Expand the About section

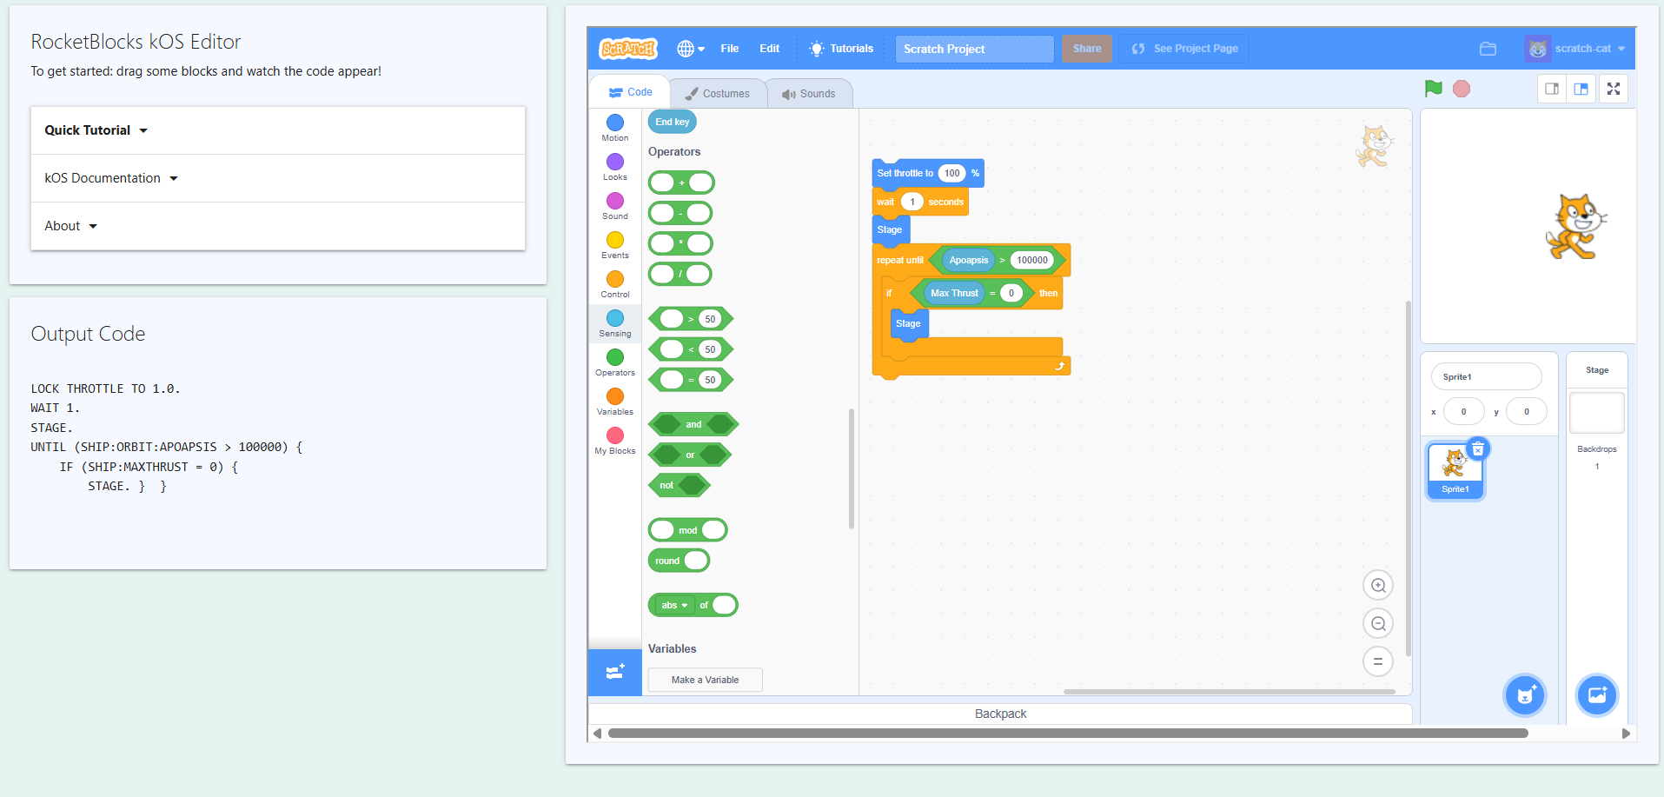278,226
